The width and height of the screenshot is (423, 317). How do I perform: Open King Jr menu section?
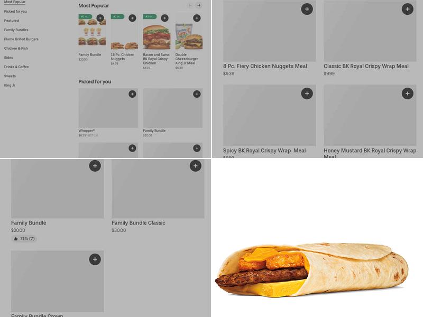(x=10, y=85)
